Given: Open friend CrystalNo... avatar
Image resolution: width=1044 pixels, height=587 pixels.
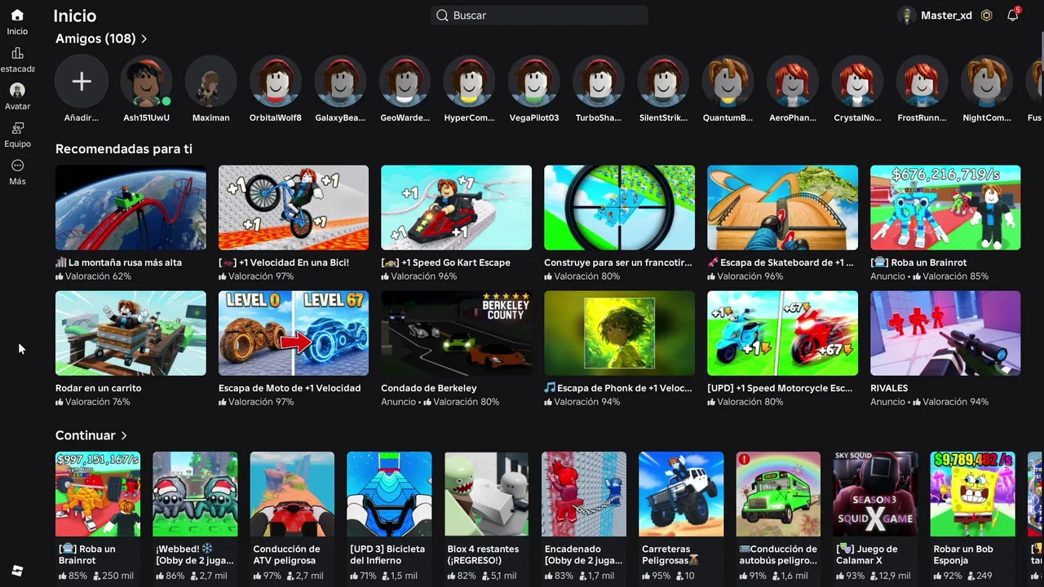Looking at the screenshot, I should pos(858,82).
